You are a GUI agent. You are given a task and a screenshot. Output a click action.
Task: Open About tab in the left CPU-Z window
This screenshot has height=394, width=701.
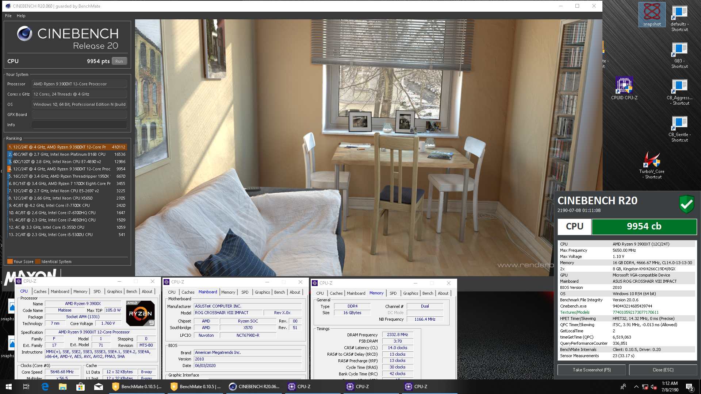click(147, 291)
